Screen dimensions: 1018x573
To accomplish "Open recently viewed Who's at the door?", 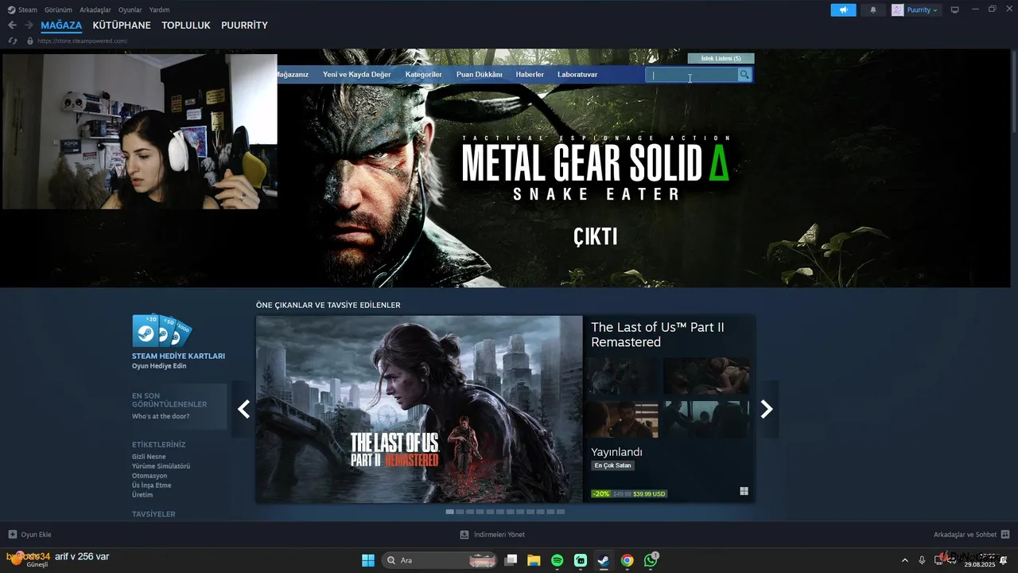I will (161, 416).
